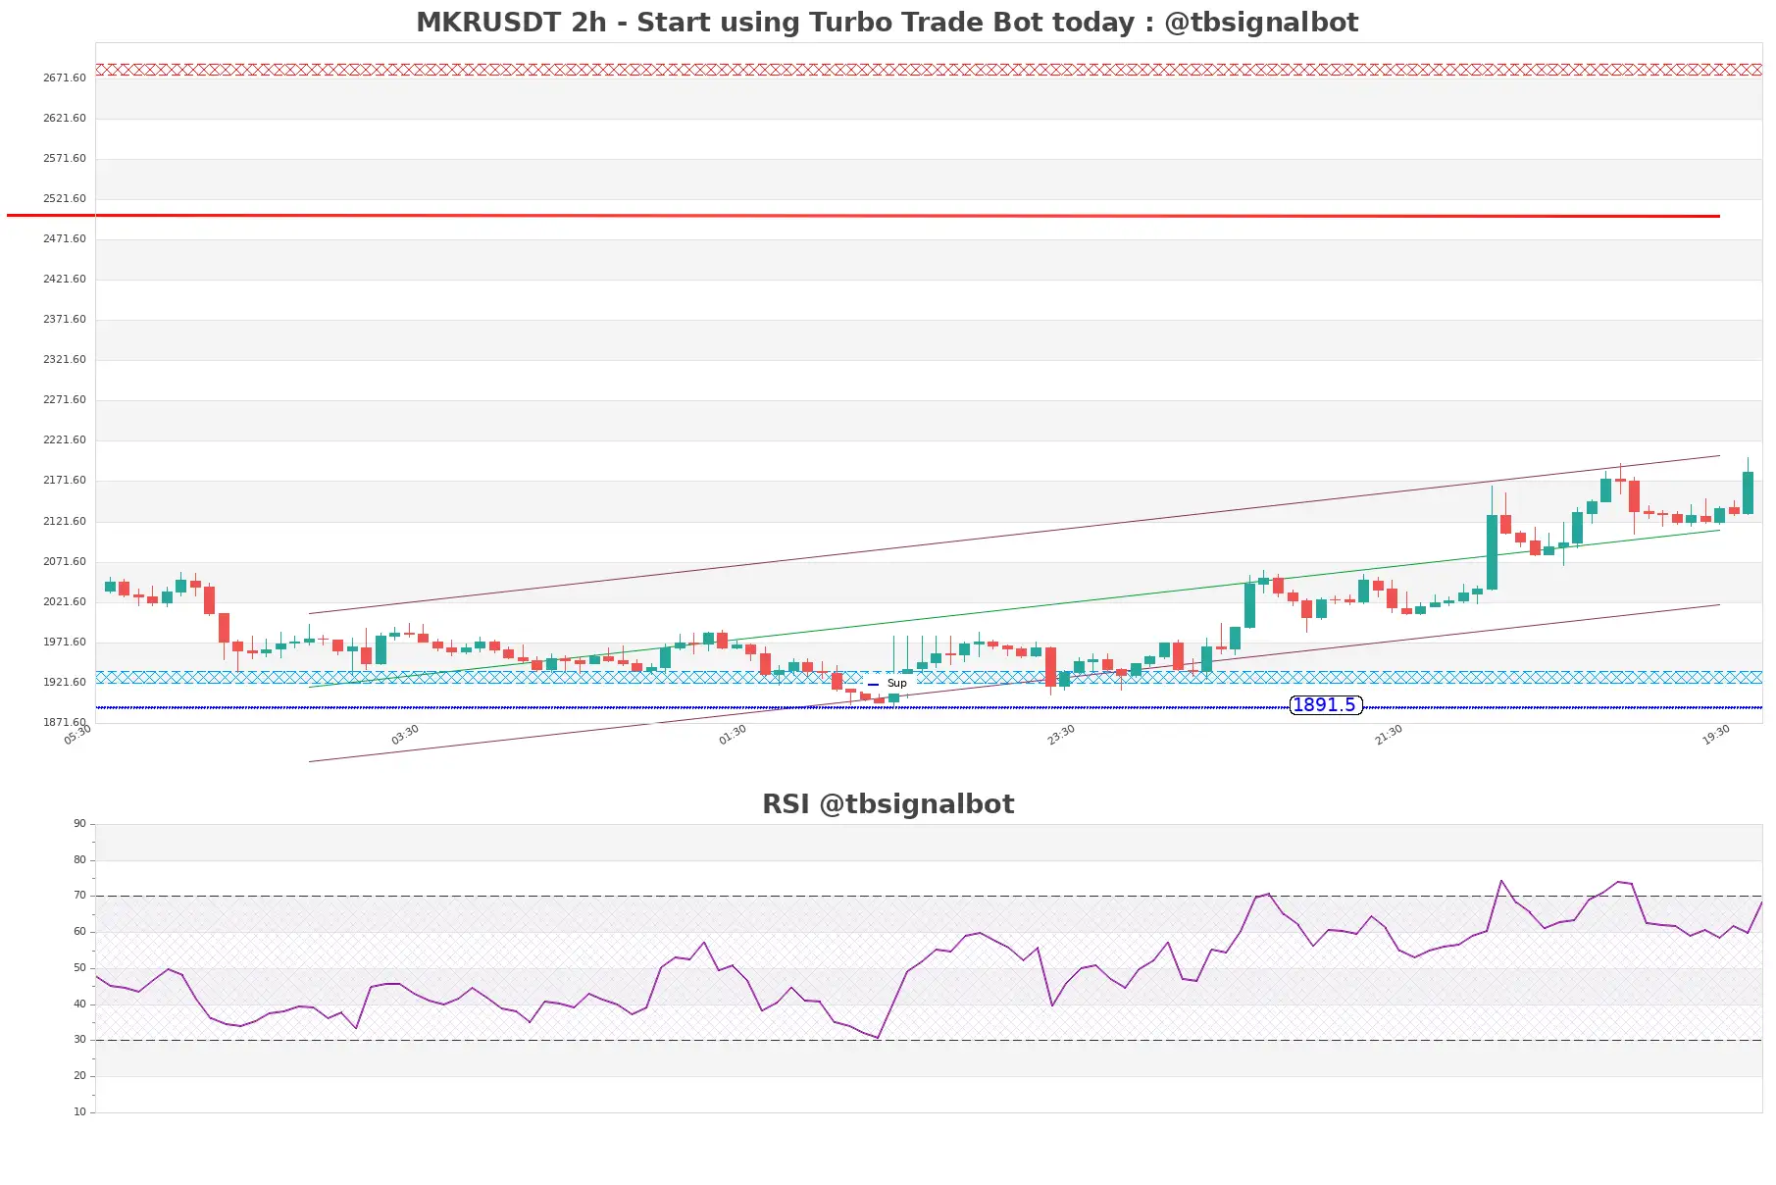Click the MKRUSDT 2h chart title
The width and height of the screenshot is (1776, 1185).
888,22
